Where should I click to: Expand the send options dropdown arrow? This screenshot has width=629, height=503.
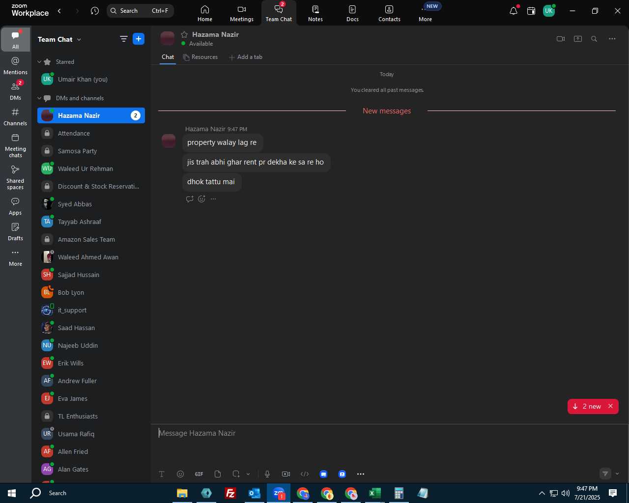pos(617,474)
